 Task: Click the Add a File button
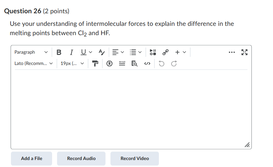[32, 158]
